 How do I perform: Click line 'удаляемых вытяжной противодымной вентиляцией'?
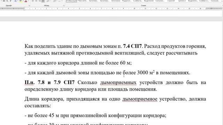tap(85, 53)
